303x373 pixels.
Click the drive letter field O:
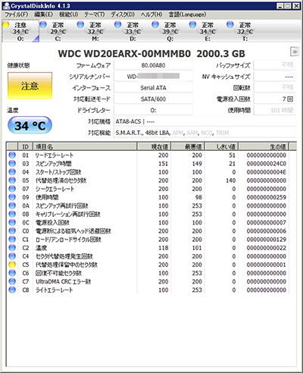153,110
